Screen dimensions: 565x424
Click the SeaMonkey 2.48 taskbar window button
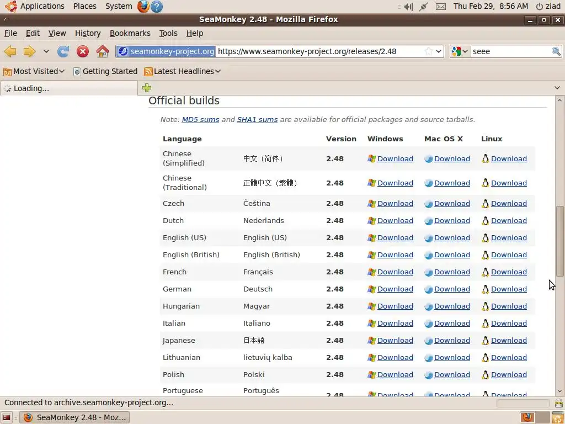pyautogui.click(x=74, y=417)
